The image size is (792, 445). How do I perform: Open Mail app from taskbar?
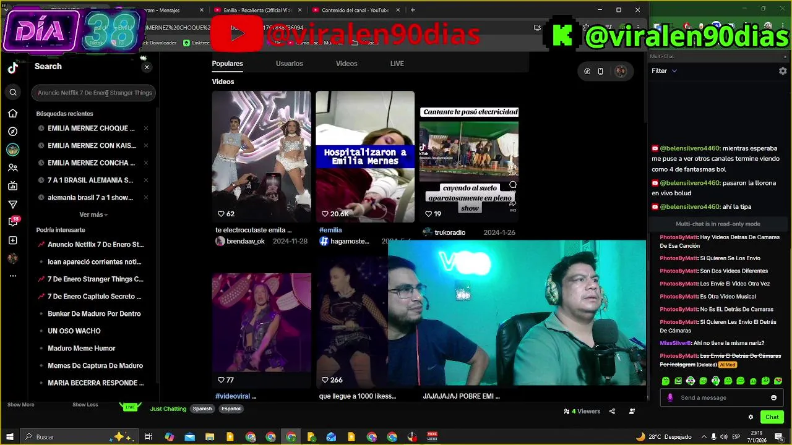[190, 437]
